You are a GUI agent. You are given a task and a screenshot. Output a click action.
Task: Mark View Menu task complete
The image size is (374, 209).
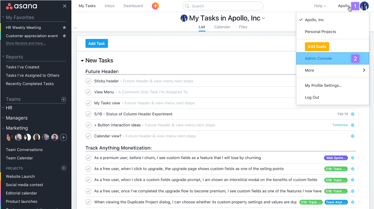[88, 92]
